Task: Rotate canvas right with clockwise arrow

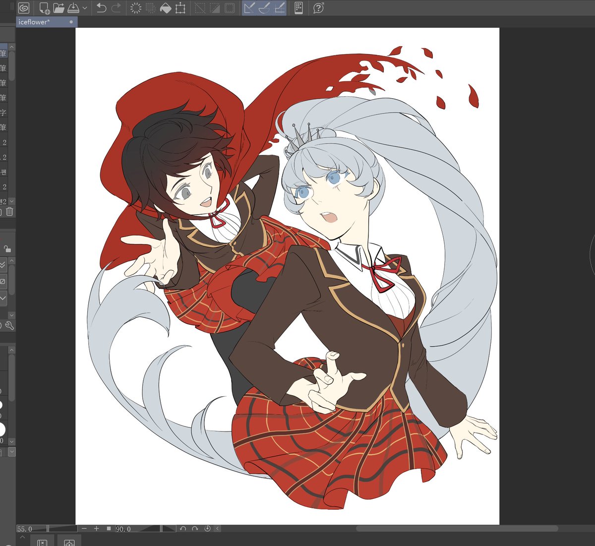Action: [x=195, y=529]
